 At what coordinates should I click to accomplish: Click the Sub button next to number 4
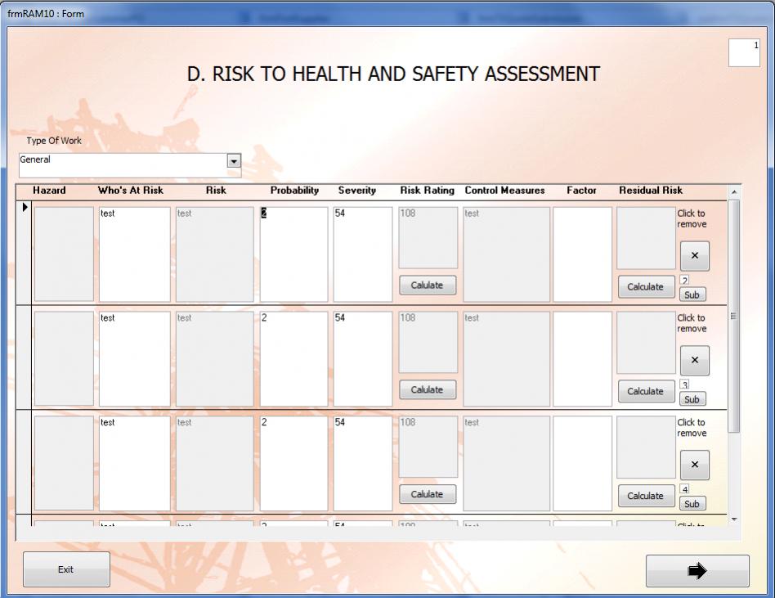[x=692, y=504]
